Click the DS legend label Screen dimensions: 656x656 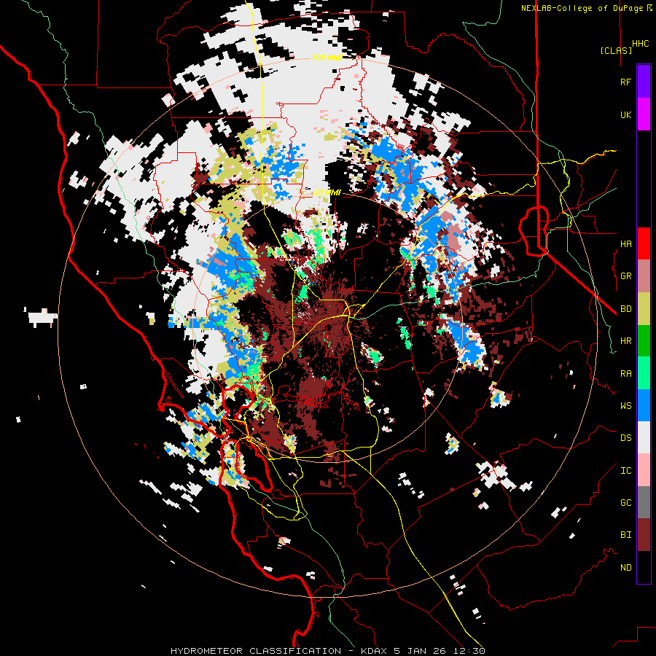tap(625, 438)
